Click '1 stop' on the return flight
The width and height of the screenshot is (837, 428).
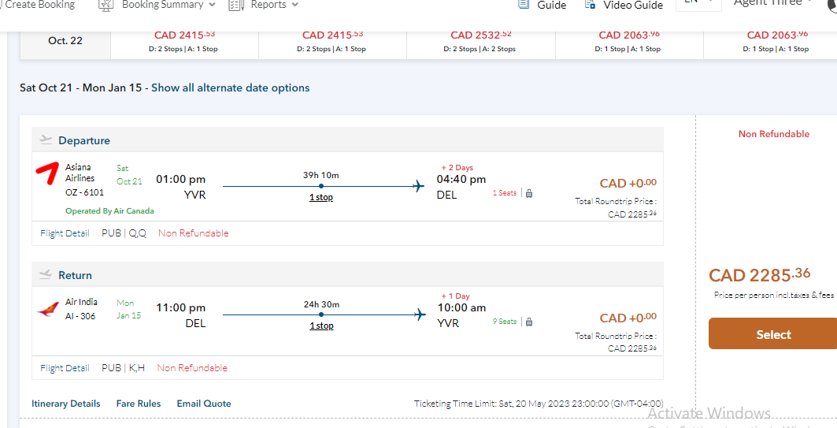click(x=320, y=326)
